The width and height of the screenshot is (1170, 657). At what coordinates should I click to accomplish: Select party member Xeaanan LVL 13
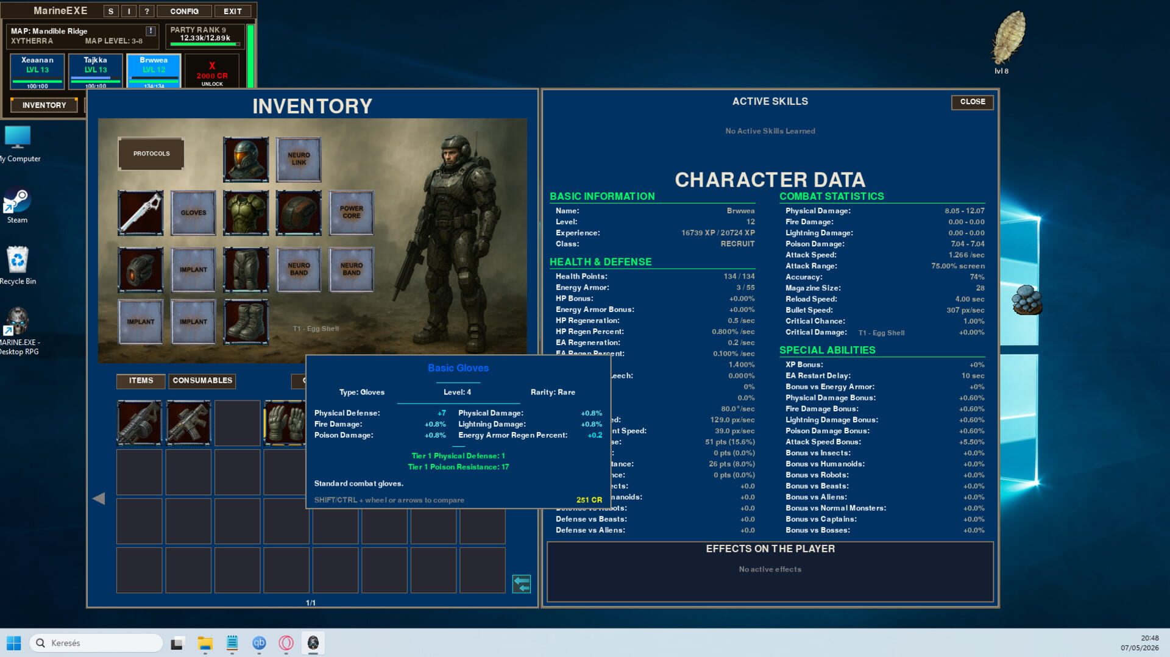[x=37, y=71]
